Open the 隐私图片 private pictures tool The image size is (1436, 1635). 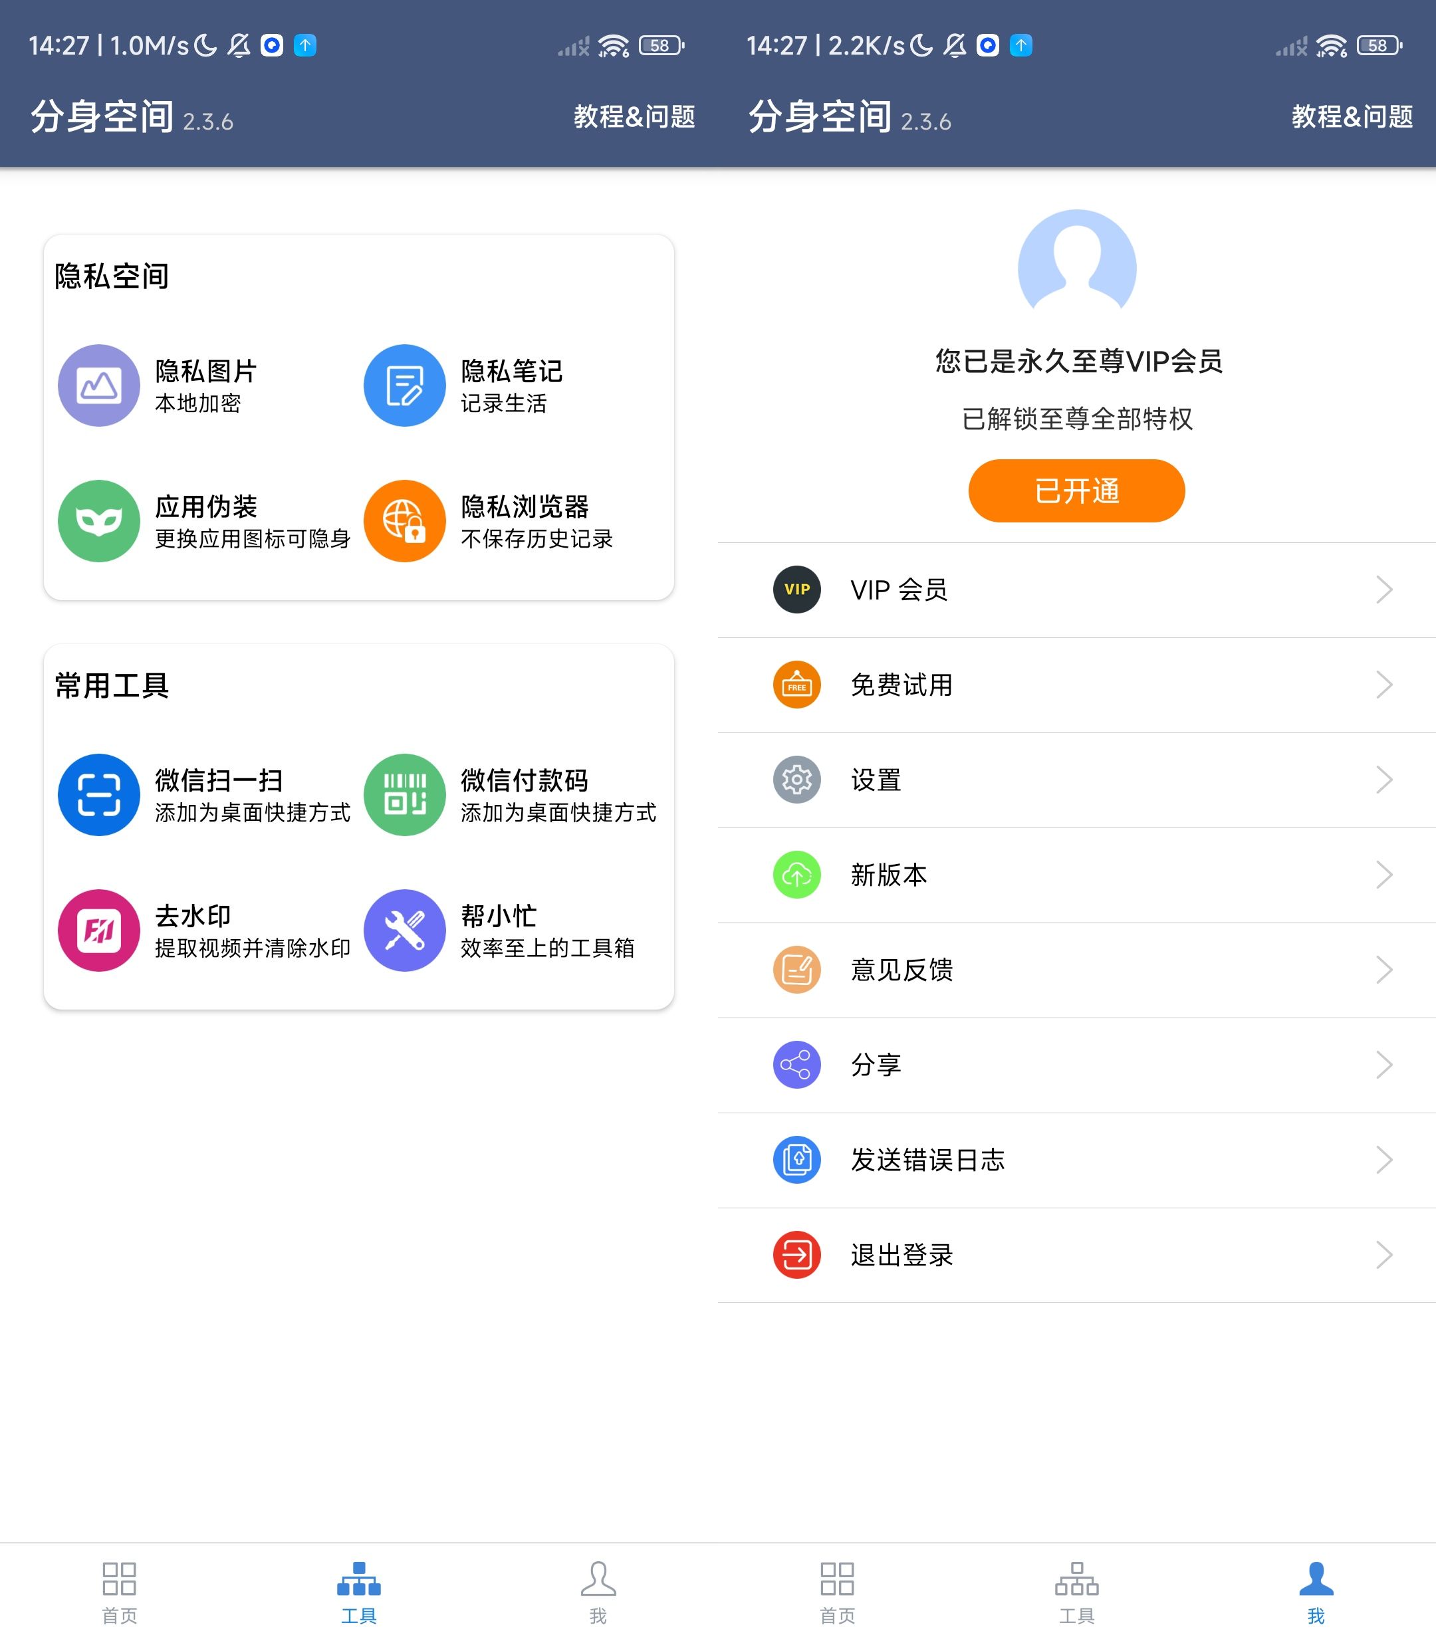[98, 385]
